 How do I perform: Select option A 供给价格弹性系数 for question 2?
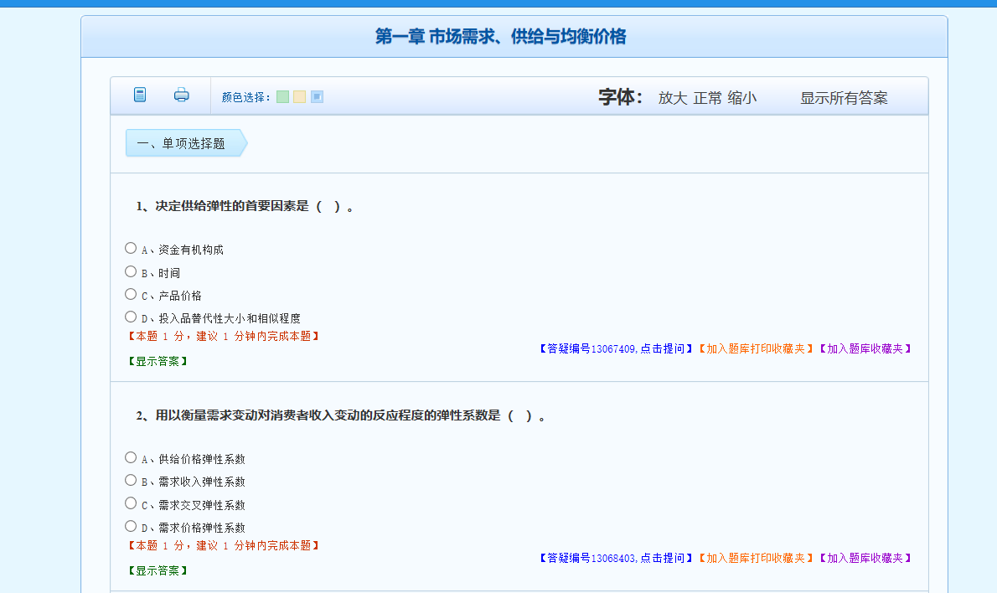click(x=131, y=457)
